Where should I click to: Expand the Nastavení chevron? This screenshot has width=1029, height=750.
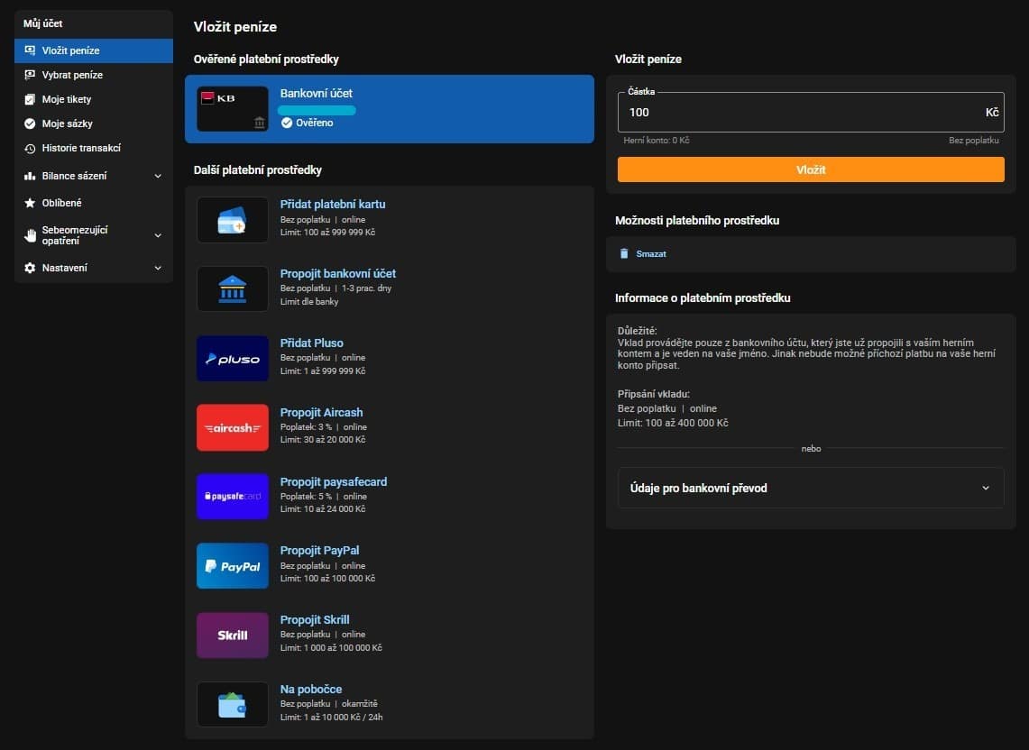click(158, 268)
